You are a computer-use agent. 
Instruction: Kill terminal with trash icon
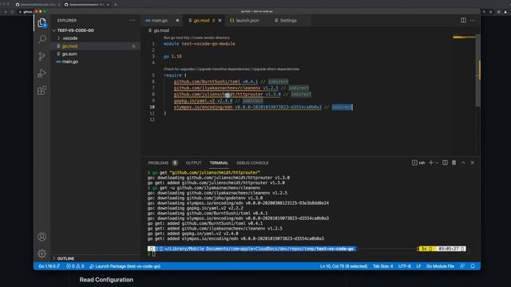tap(454, 163)
